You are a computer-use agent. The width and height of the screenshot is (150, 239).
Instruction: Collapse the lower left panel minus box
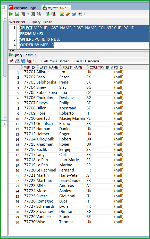[x=3, y=124]
